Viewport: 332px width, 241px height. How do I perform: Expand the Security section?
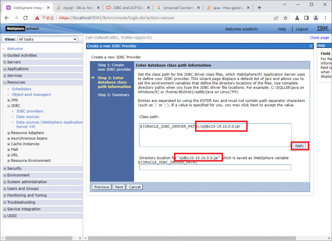click(5, 168)
